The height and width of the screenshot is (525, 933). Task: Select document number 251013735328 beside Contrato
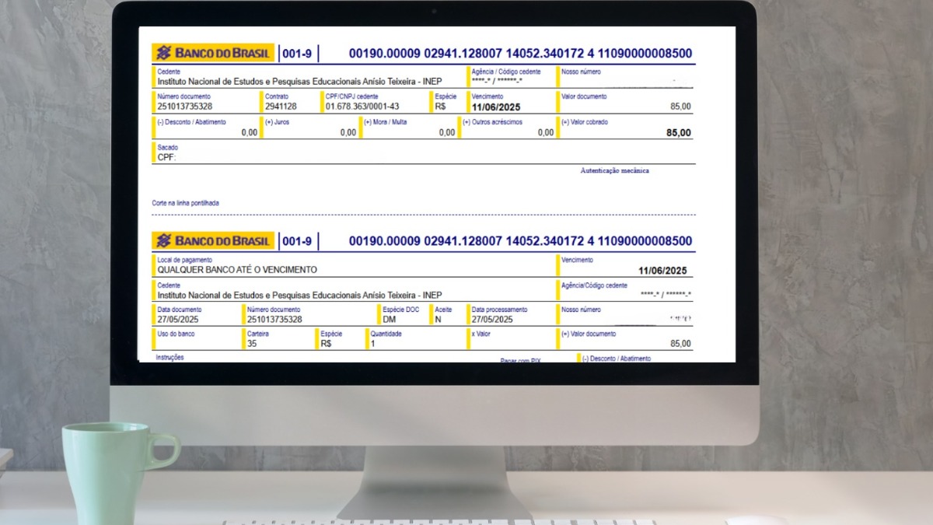(x=184, y=107)
